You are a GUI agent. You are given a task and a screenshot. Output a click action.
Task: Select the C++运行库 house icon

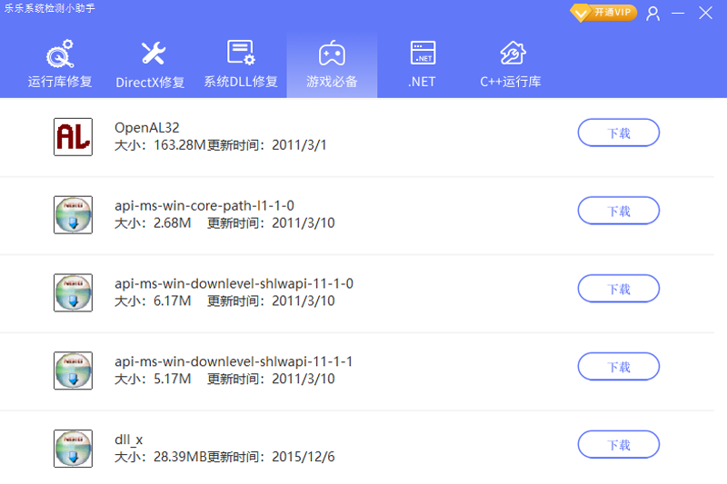click(513, 53)
